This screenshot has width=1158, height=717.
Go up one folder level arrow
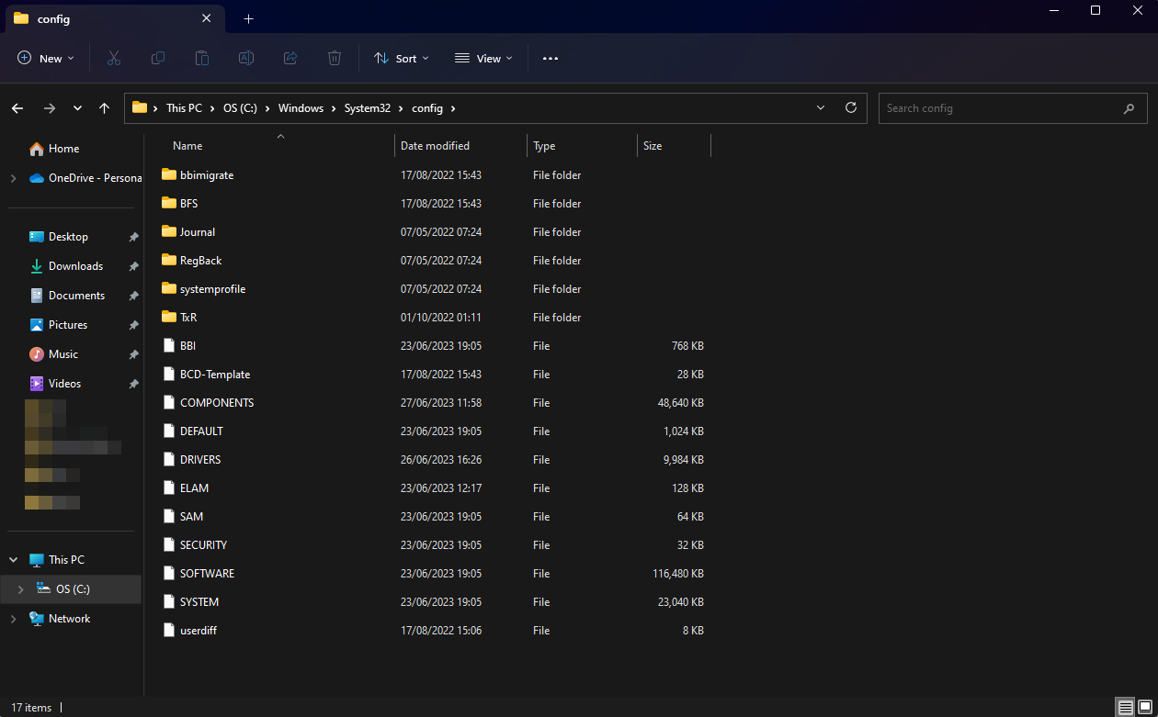point(104,108)
